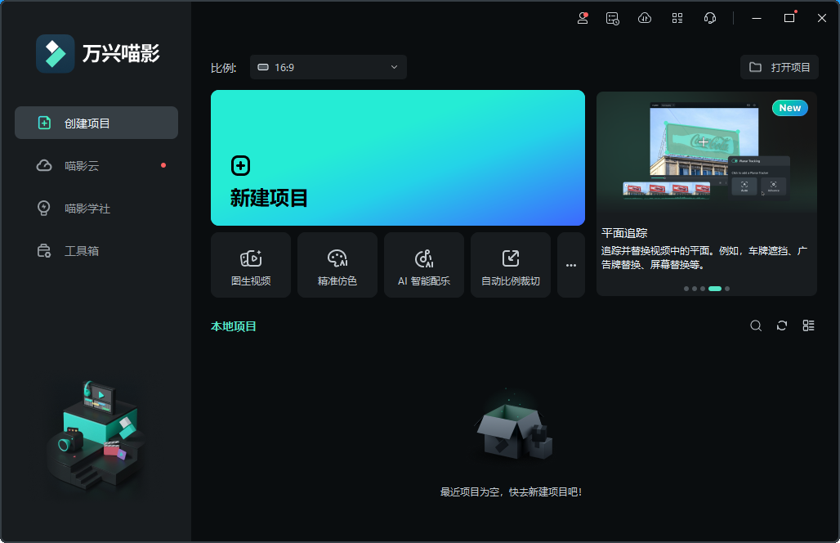
Task: Expand the 比例 16:9 dropdown
Action: [328, 67]
